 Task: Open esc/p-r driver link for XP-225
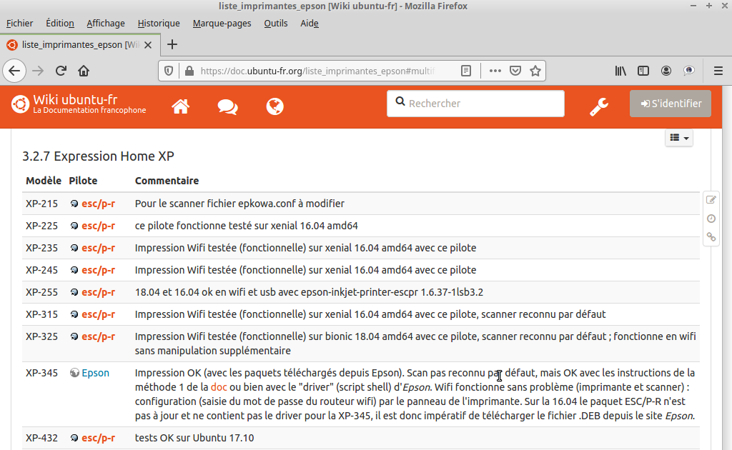pos(98,226)
